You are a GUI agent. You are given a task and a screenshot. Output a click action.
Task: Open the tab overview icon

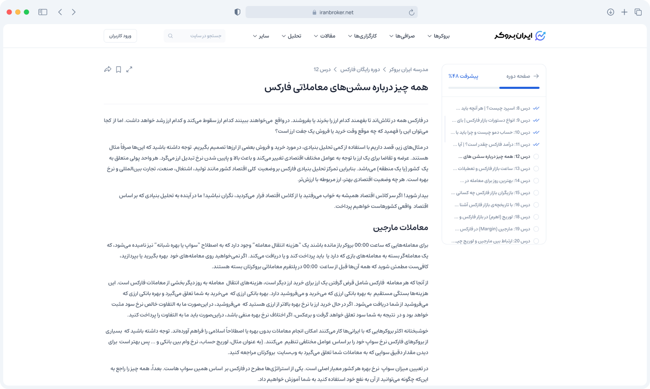(x=638, y=12)
